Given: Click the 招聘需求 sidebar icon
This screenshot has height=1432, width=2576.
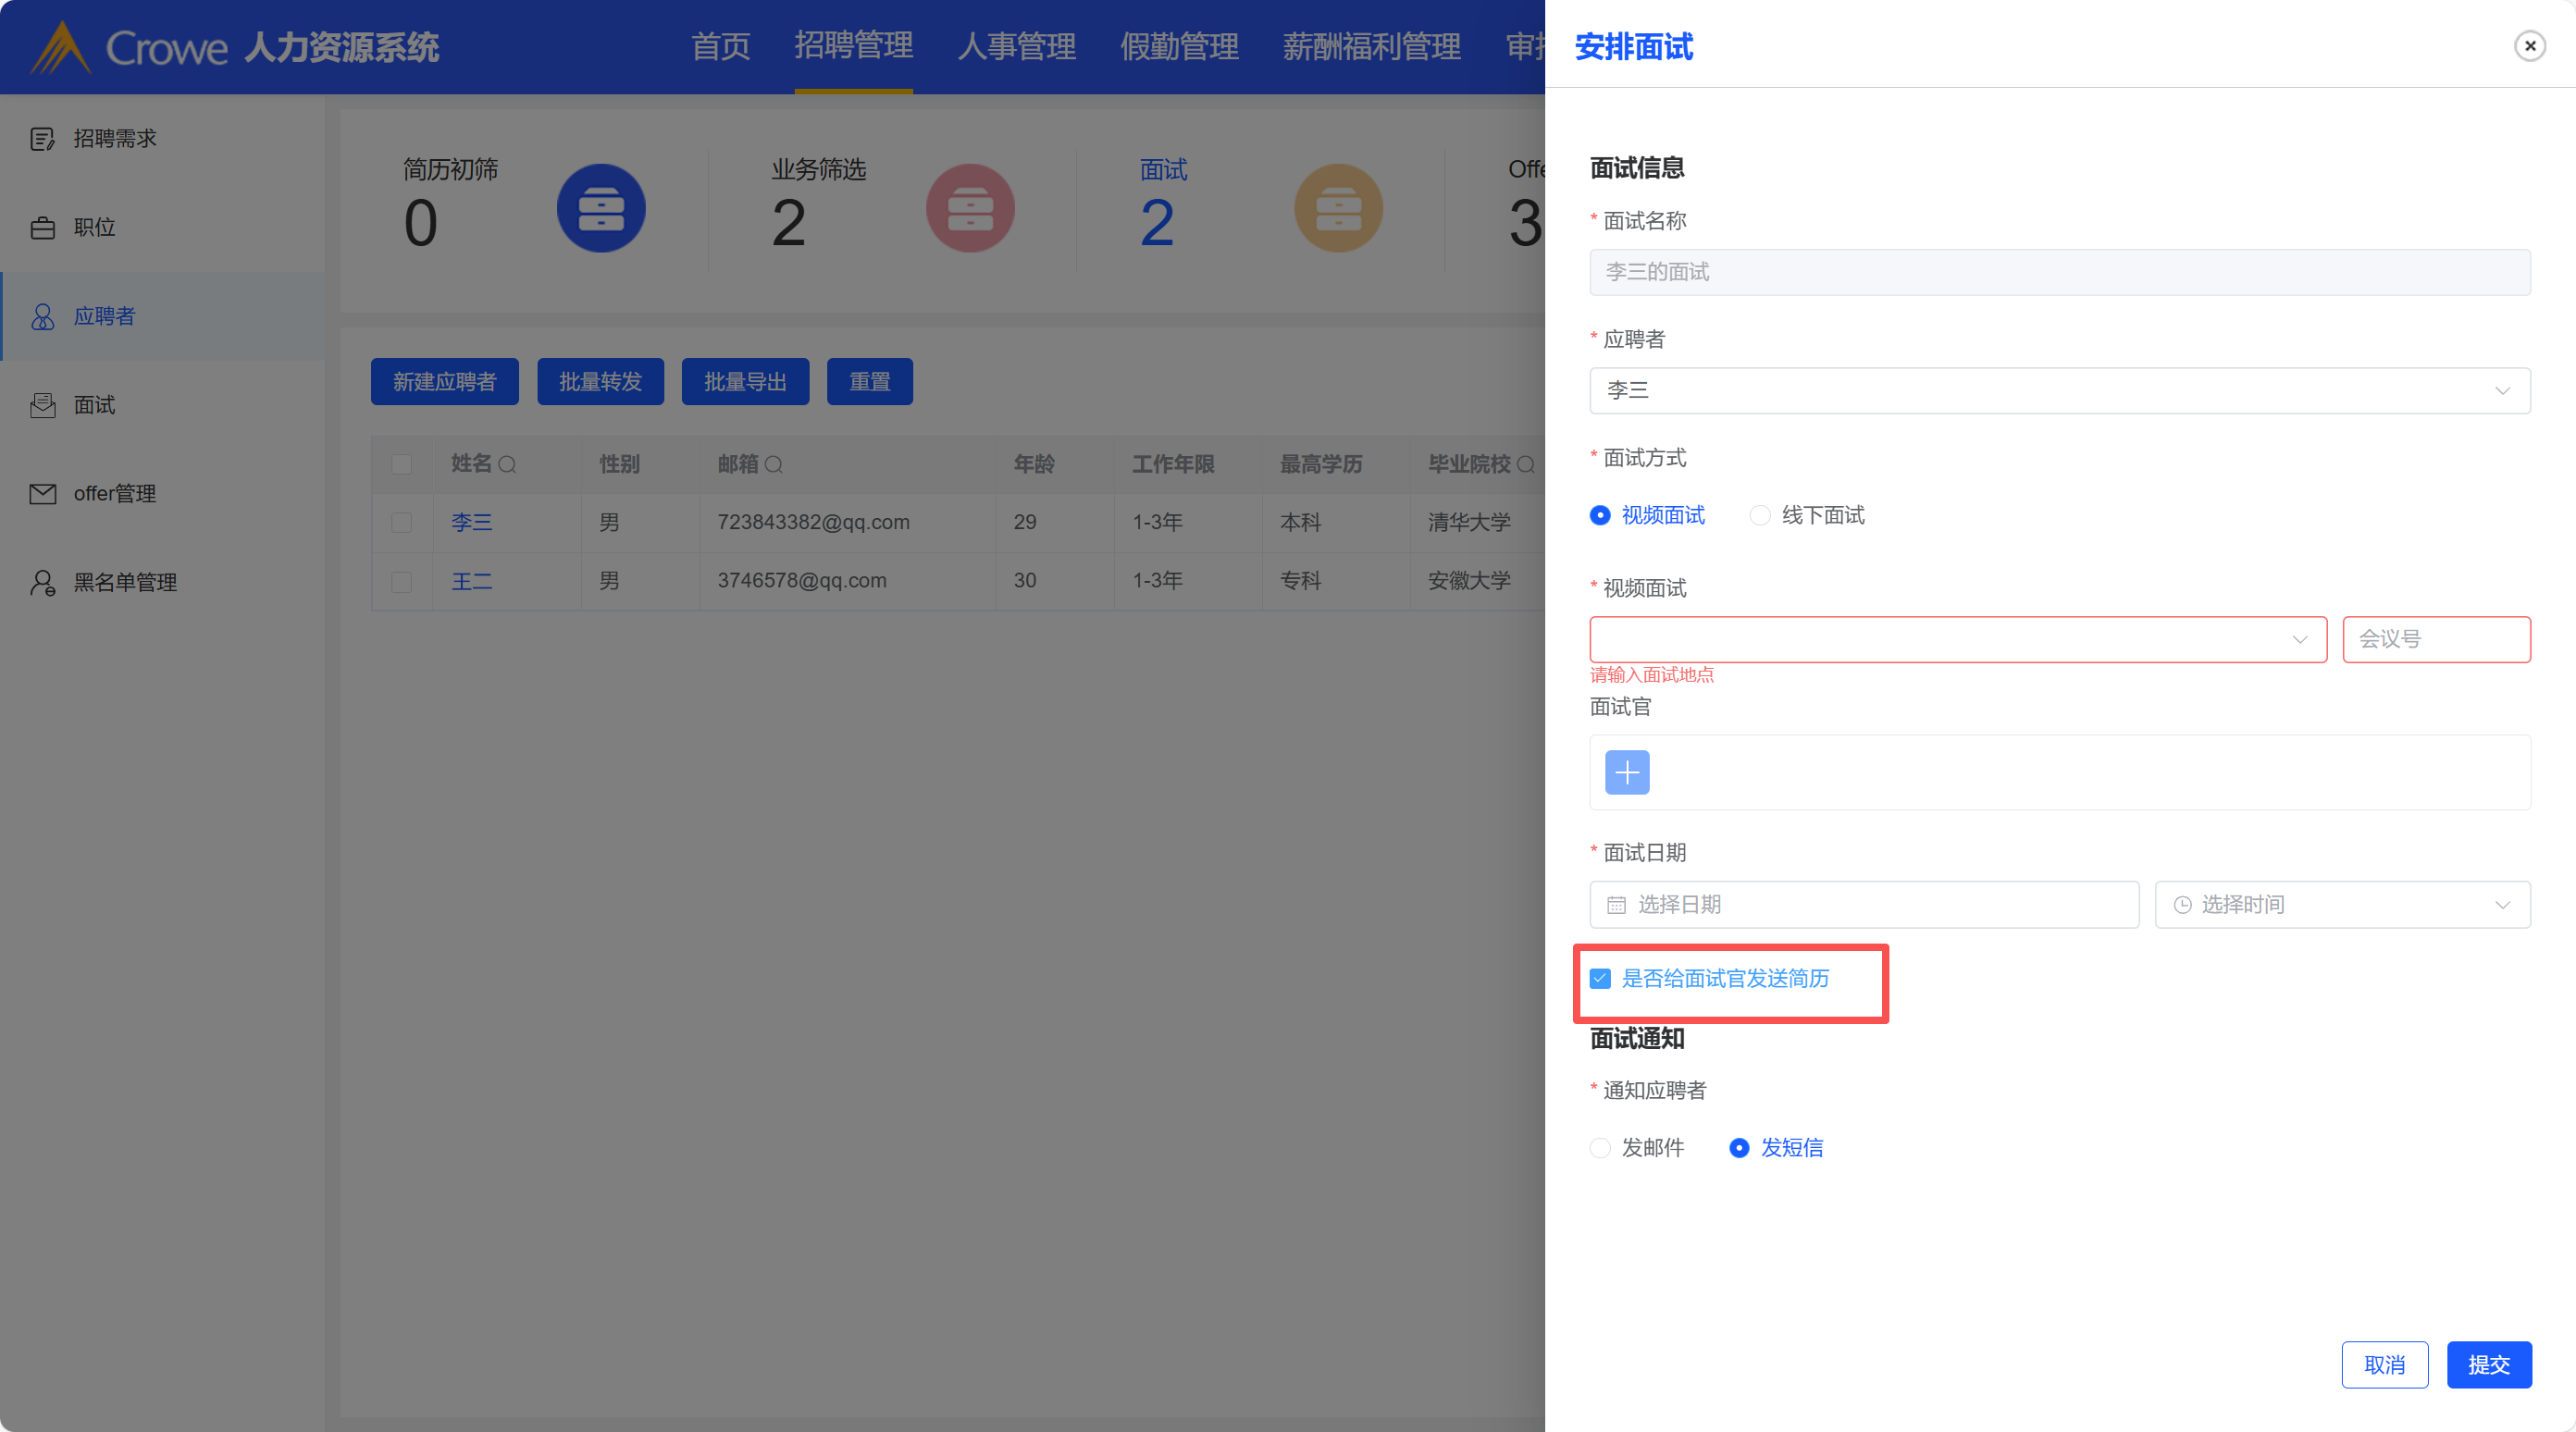Looking at the screenshot, I should [x=42, y=139].
